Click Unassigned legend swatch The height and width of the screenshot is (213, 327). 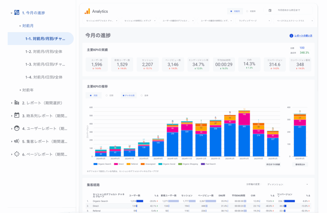(x=143, y=164)
